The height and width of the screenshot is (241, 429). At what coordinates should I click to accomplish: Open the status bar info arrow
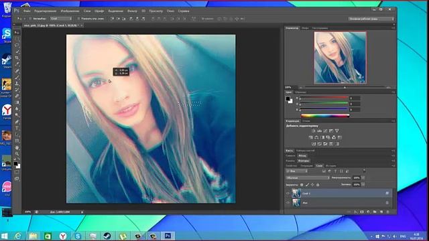tap(82, 212)
